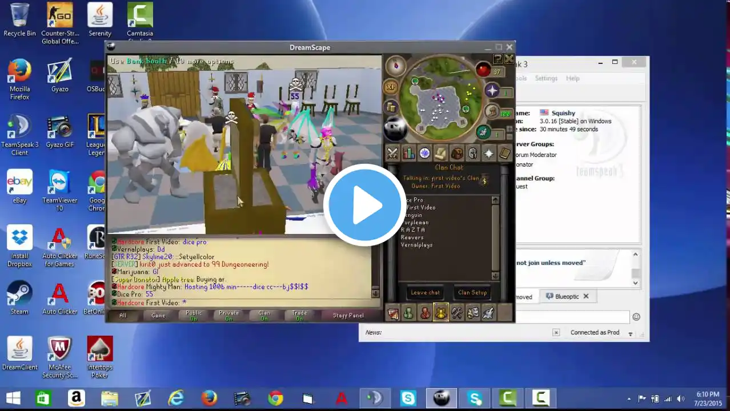Open the Quest tab with blue compass-star icon
Image resolution: width=730 pixels, height=411 pixels.
pos(424,153)
